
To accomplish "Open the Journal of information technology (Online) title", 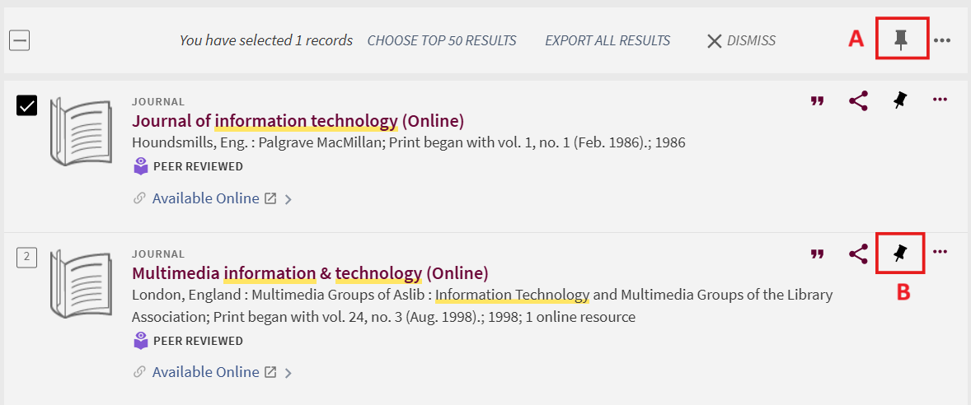I will point(298,121).
